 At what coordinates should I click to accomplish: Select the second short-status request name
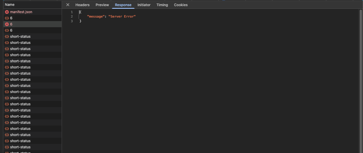tap(20, 43)
